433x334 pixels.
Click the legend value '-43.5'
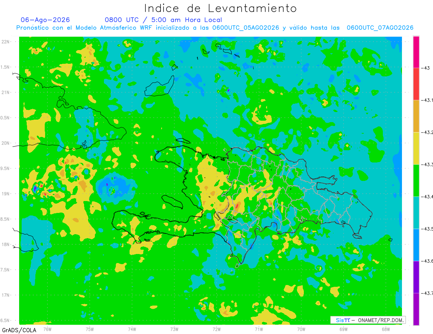click(427, 228)
